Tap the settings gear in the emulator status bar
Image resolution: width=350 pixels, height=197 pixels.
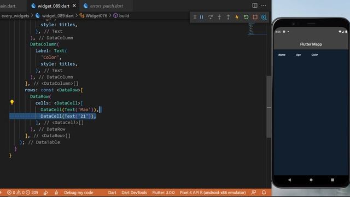[x=284, y=32]
